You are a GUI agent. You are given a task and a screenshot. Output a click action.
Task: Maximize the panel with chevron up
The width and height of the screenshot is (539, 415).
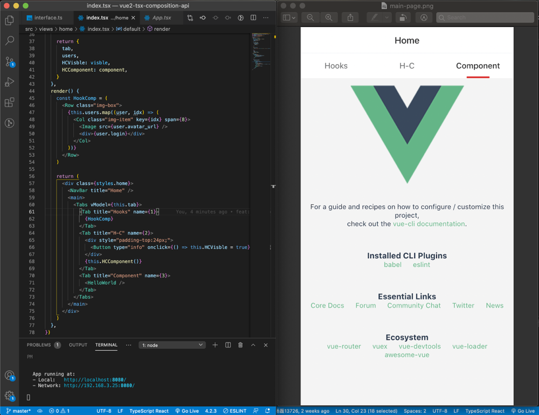pos(253,345)
